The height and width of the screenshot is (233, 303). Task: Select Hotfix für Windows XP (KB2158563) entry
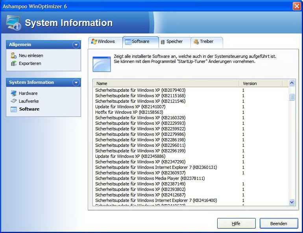click(x=129, y=112)
